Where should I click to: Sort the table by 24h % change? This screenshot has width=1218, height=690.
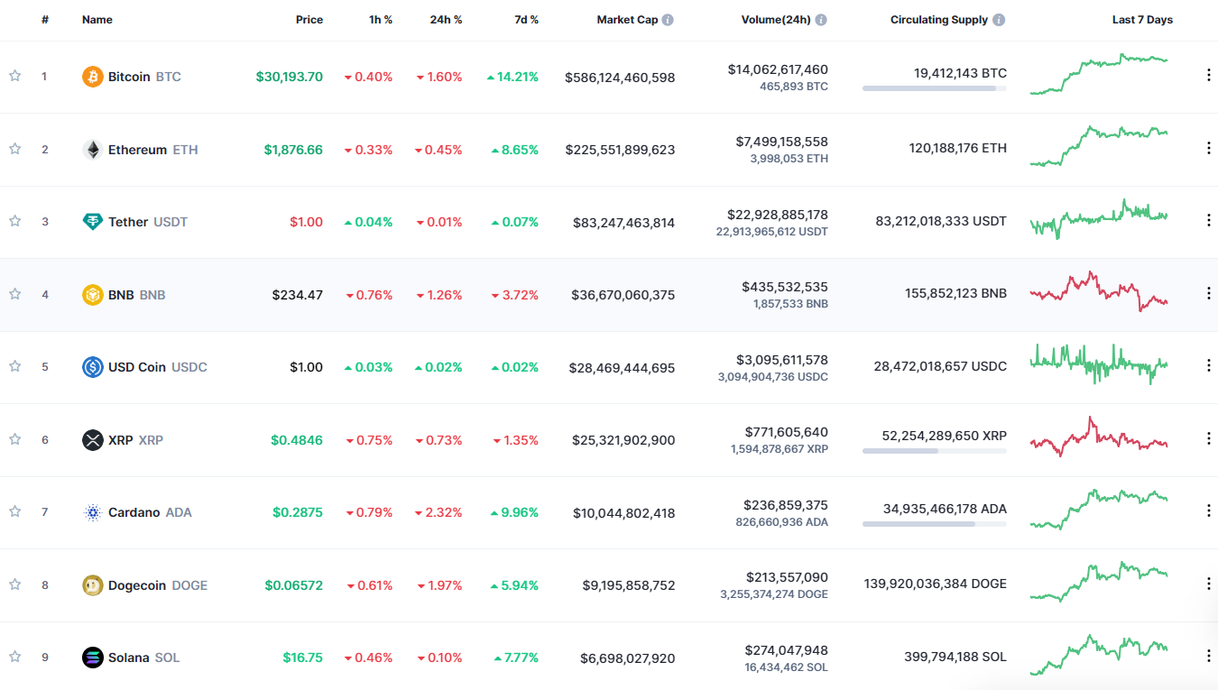446,19
